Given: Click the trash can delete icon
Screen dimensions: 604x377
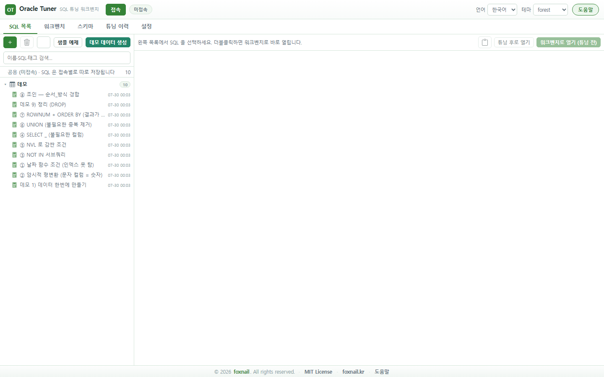Looking at the screenshot, I should (27, 42).
